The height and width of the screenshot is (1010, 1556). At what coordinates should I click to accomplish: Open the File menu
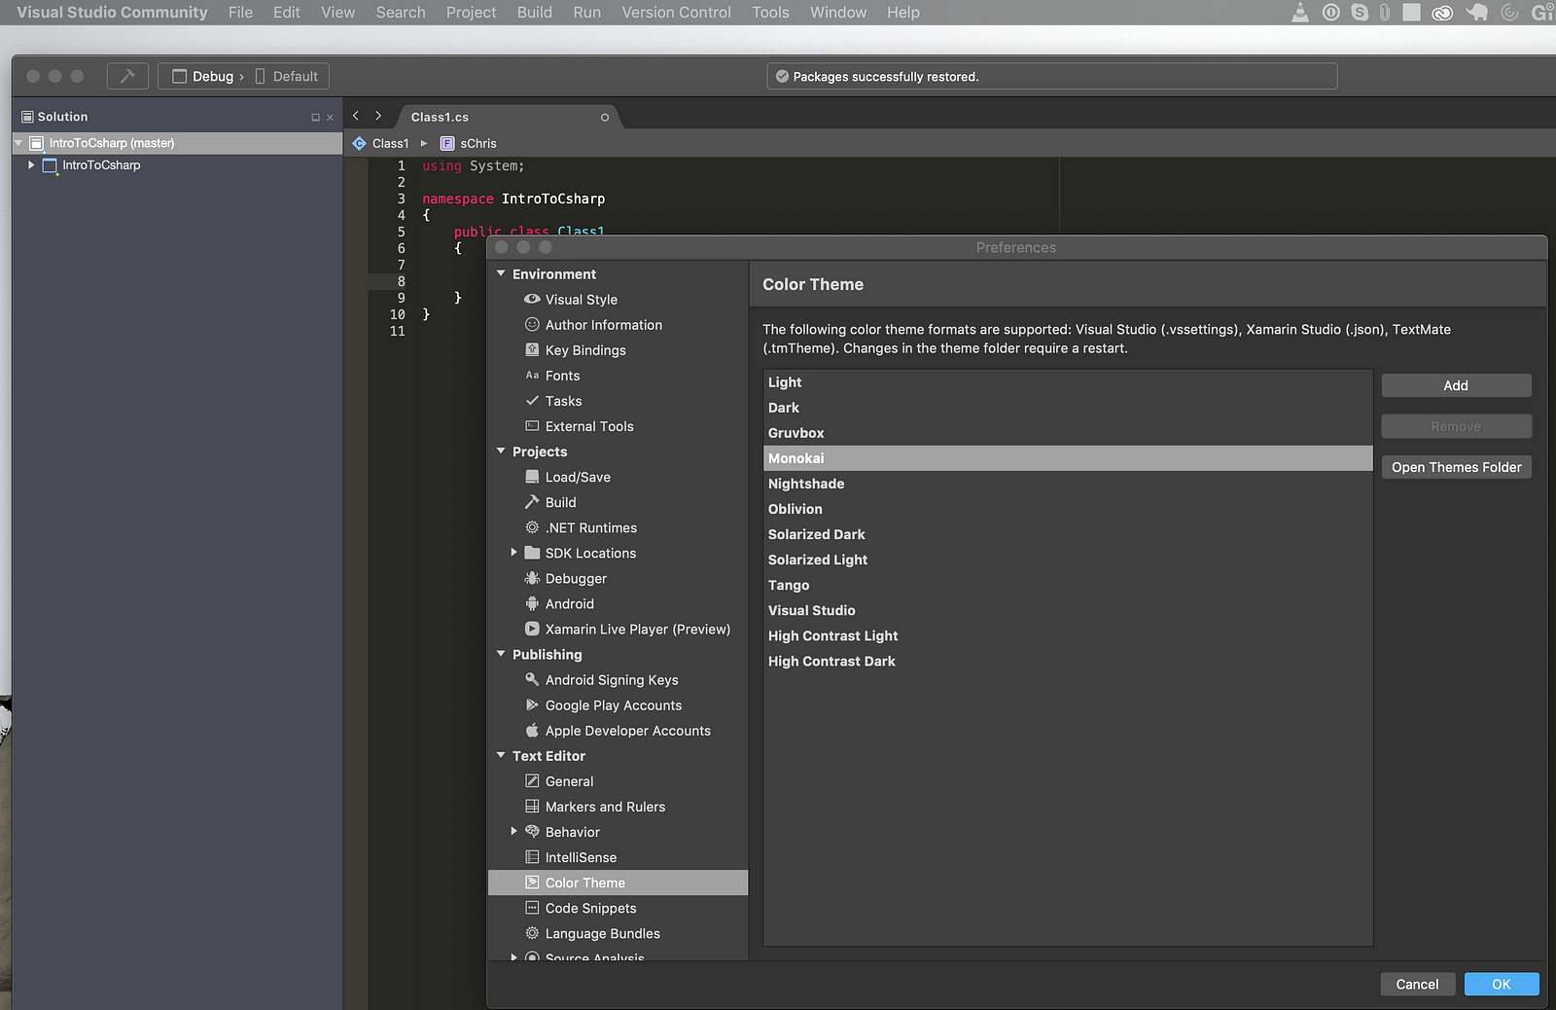tap(240, 12)
